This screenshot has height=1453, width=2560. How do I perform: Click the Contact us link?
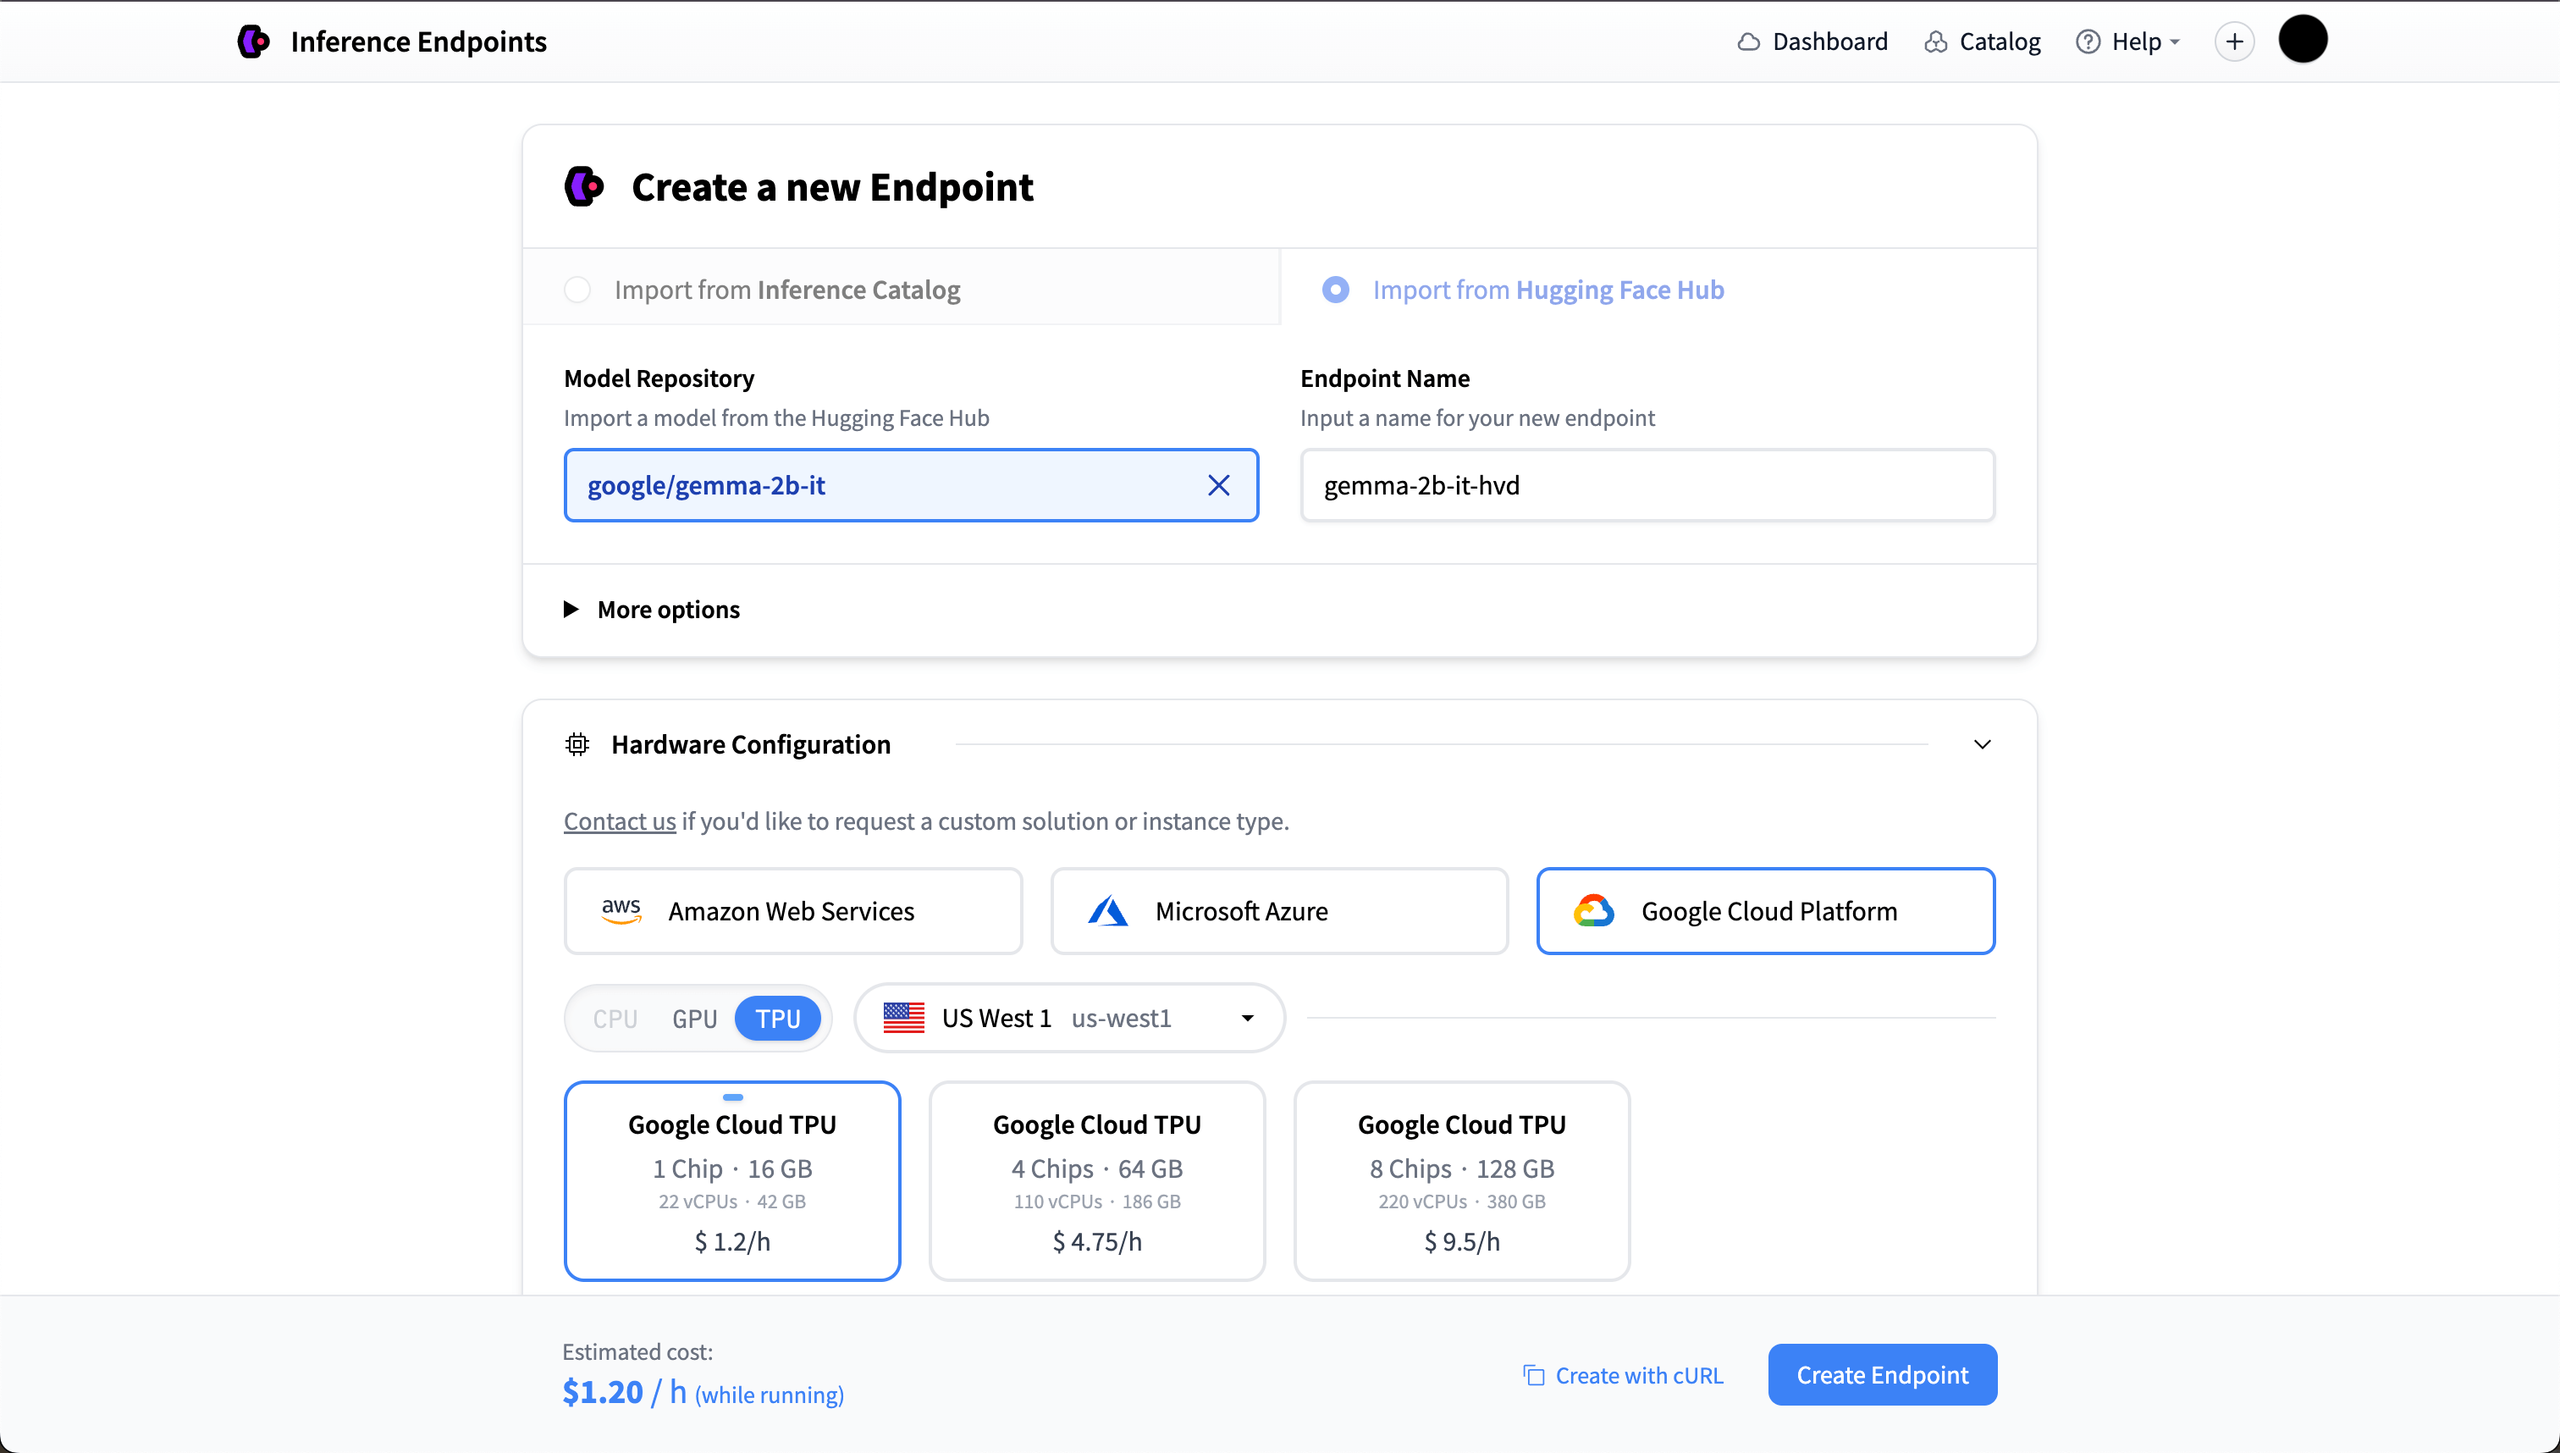tap(619, 820)
